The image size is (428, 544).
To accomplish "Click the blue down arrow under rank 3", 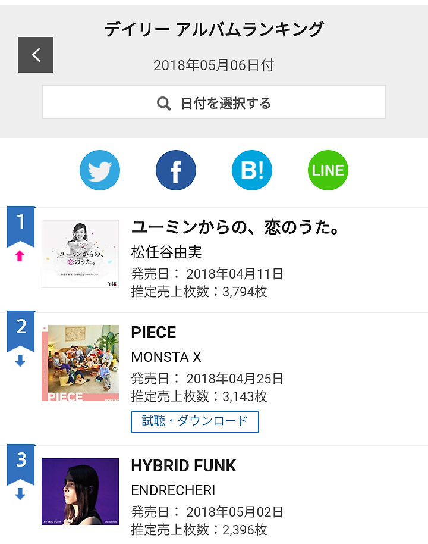I will click(20, 495).
